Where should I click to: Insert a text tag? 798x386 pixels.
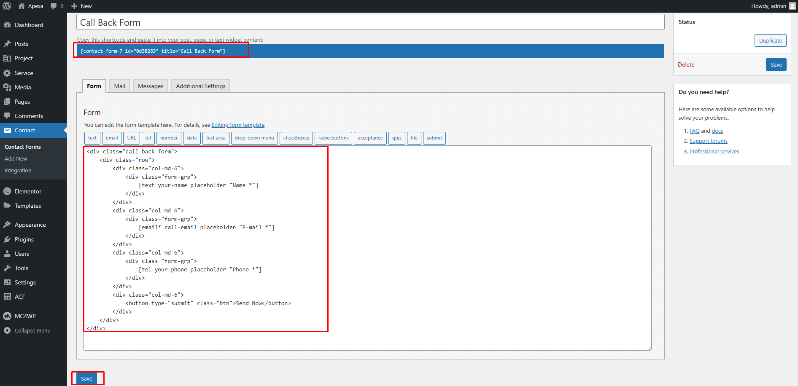pyautogui.click(x=92, y=138)
